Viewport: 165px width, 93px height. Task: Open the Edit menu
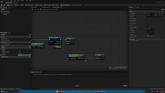pos(8,1)
